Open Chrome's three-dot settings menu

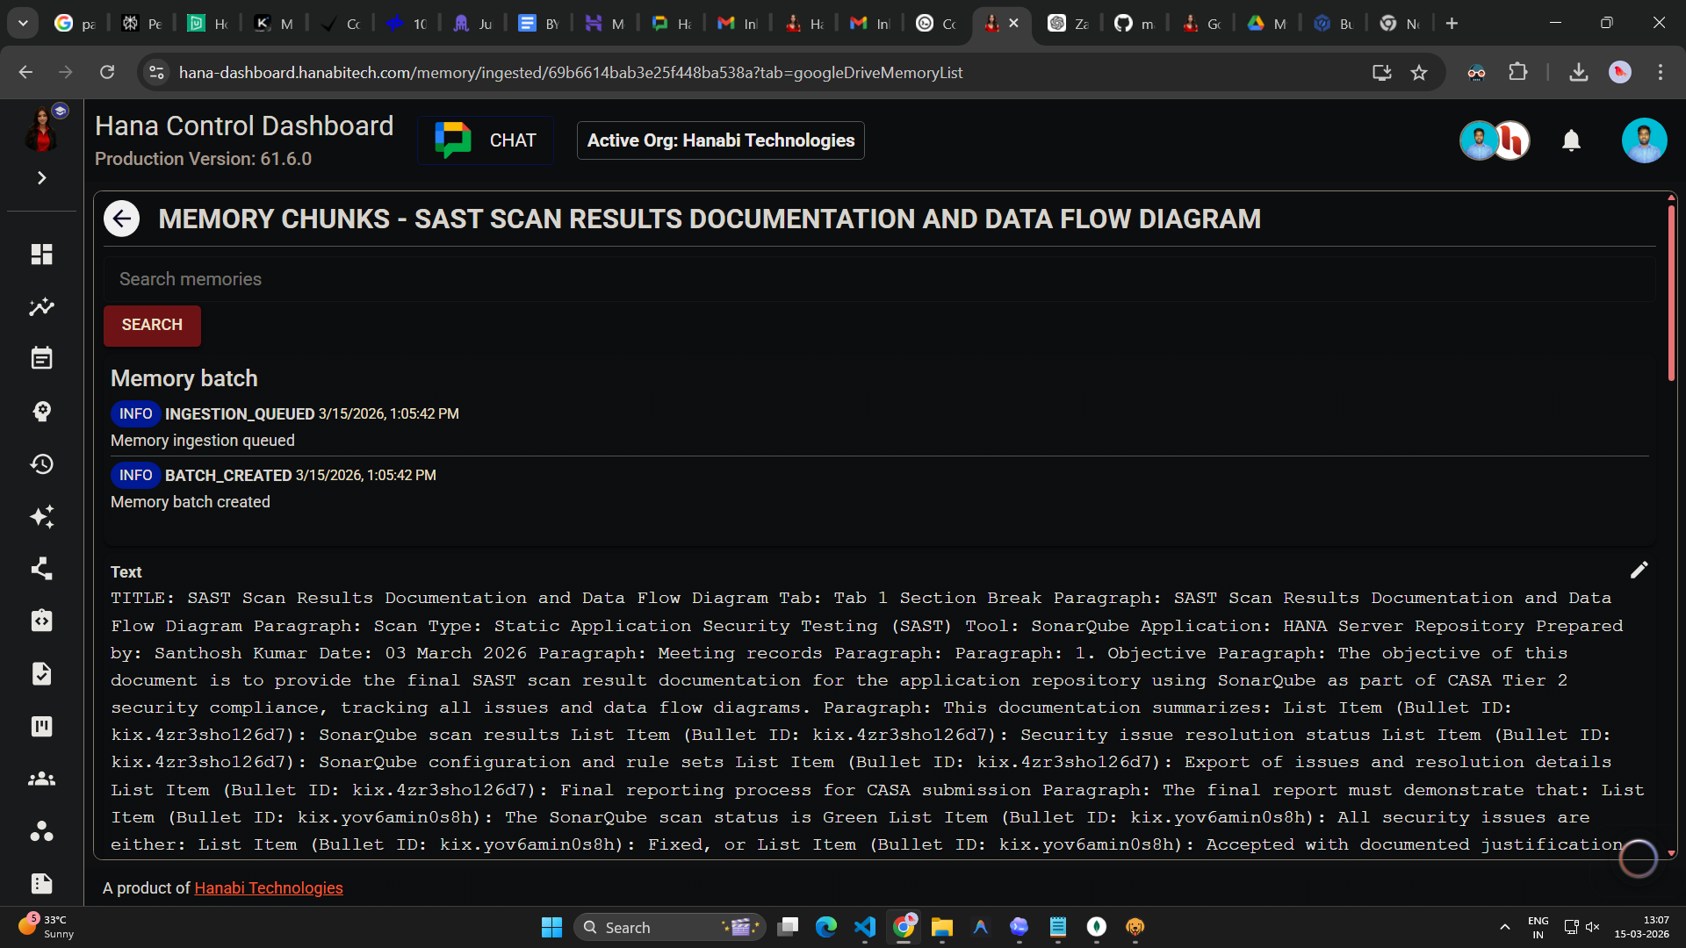1661,72
